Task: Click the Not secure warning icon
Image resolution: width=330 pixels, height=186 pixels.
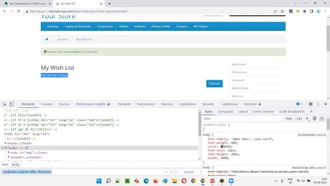Action: pyautogui.click(x=27, y=11)
